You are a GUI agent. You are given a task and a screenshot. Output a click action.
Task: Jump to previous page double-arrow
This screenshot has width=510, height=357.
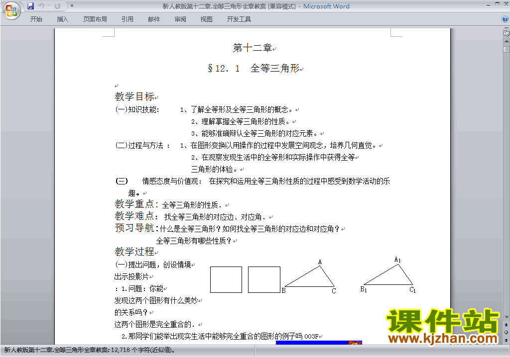coord(507,325)
